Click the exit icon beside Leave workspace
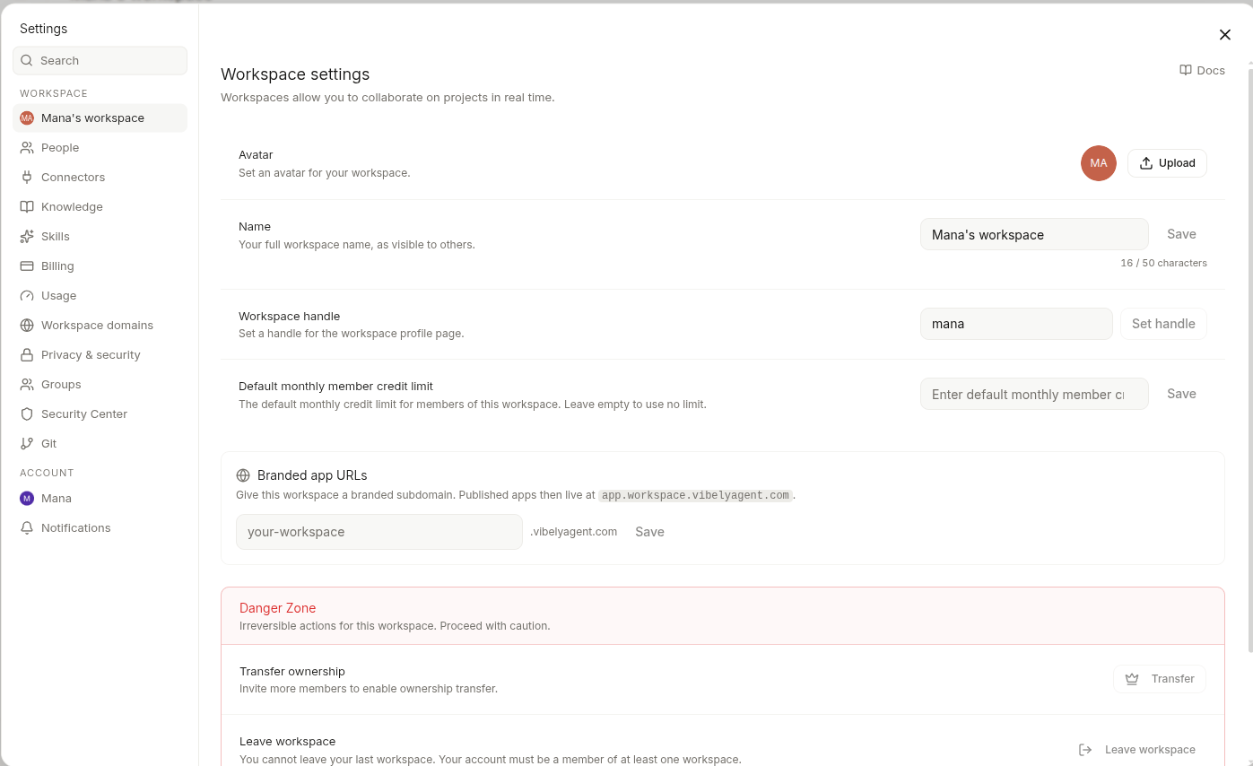This screenshot has width=1253, height=766. [x=1085, y=750]
